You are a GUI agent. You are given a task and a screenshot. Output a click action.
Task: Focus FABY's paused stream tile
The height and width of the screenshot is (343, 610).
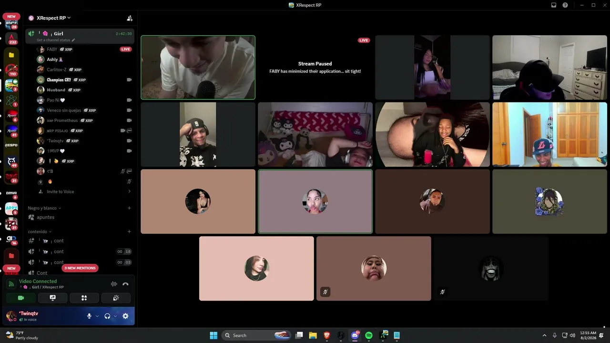(x=315, y=67)
